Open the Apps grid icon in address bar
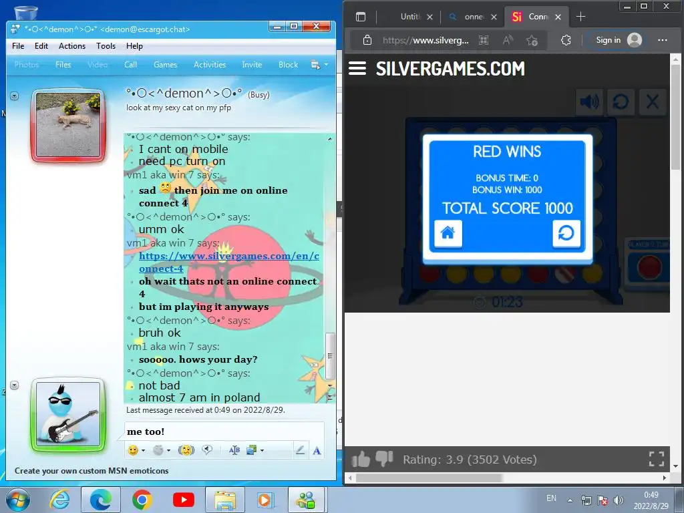 point(484,40)
